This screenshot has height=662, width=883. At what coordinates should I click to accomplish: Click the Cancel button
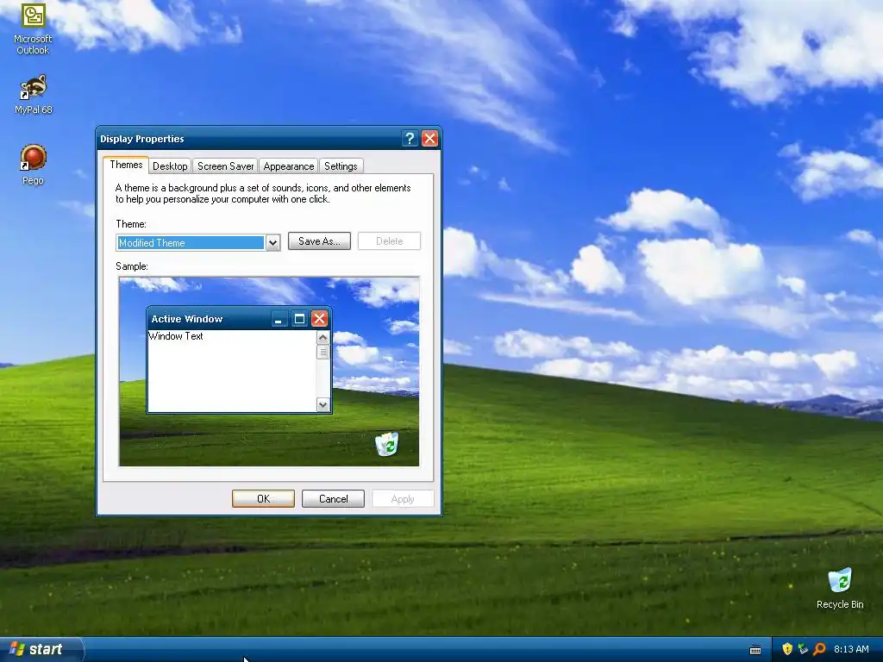point(333,499)
